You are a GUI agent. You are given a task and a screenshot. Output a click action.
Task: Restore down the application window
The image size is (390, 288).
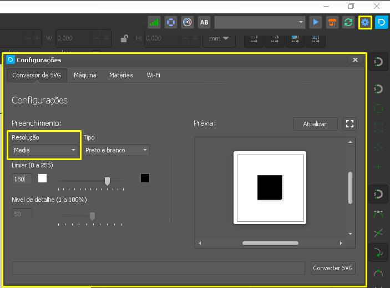pyautogui.click(x=351, y=6)
